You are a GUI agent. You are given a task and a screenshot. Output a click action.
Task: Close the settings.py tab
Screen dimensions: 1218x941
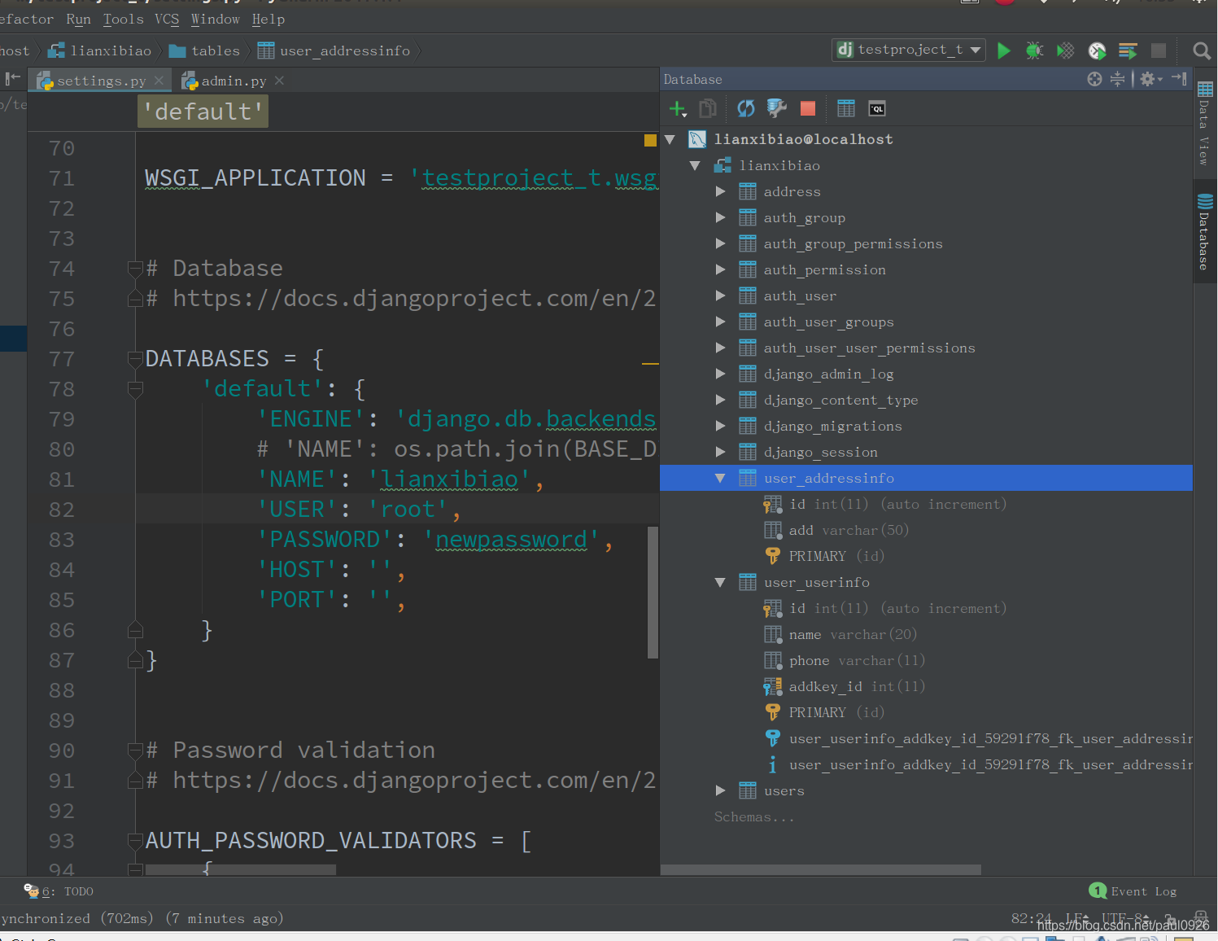(159, 80)
